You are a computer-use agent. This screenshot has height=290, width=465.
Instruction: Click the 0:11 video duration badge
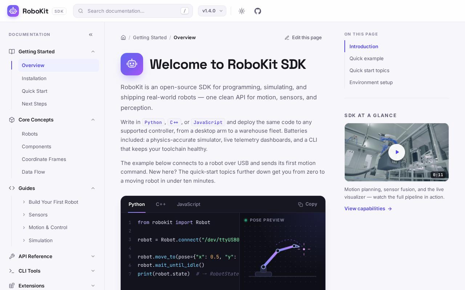click(x=438, y=175)
